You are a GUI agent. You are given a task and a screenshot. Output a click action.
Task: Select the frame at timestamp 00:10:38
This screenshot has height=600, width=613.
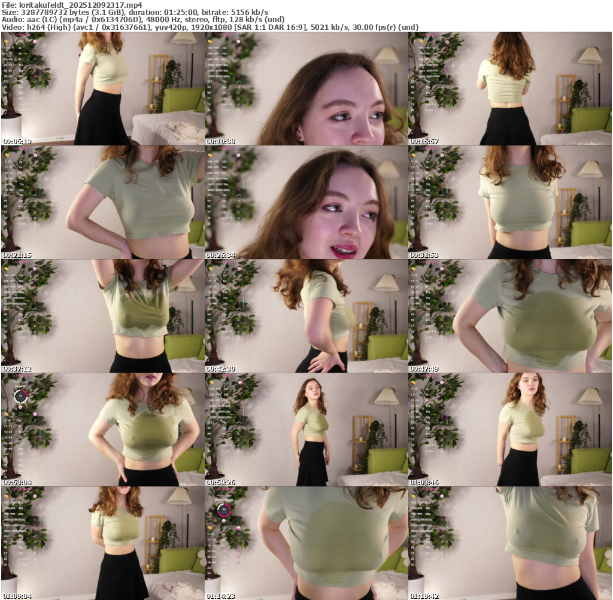(x=306, y=89)
